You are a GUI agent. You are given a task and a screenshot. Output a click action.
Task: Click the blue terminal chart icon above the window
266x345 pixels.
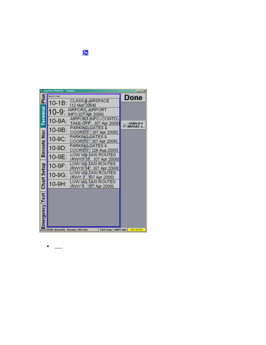(x=85, y=53)
